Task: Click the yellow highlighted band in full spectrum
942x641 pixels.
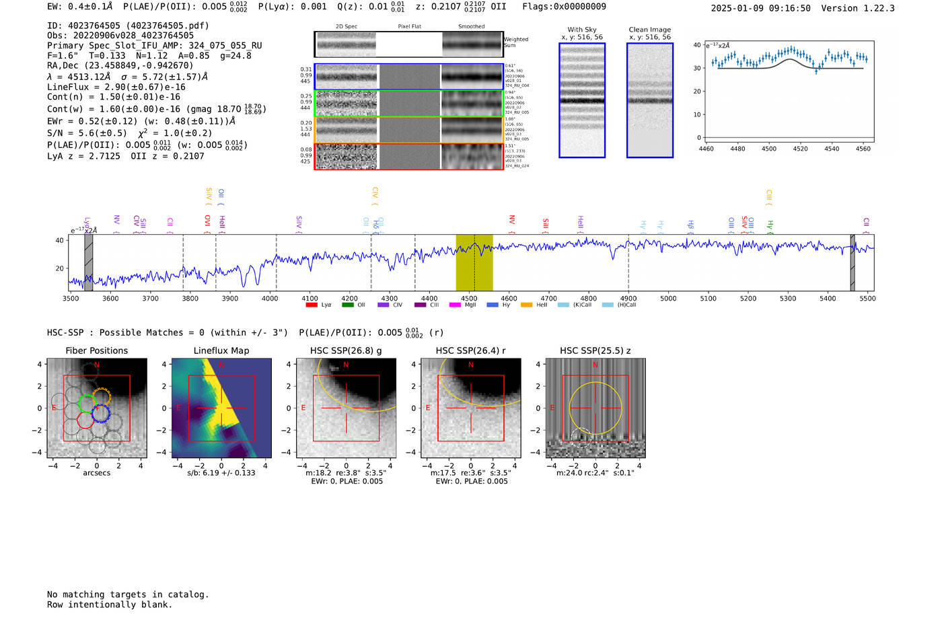Action: [474, 262]
